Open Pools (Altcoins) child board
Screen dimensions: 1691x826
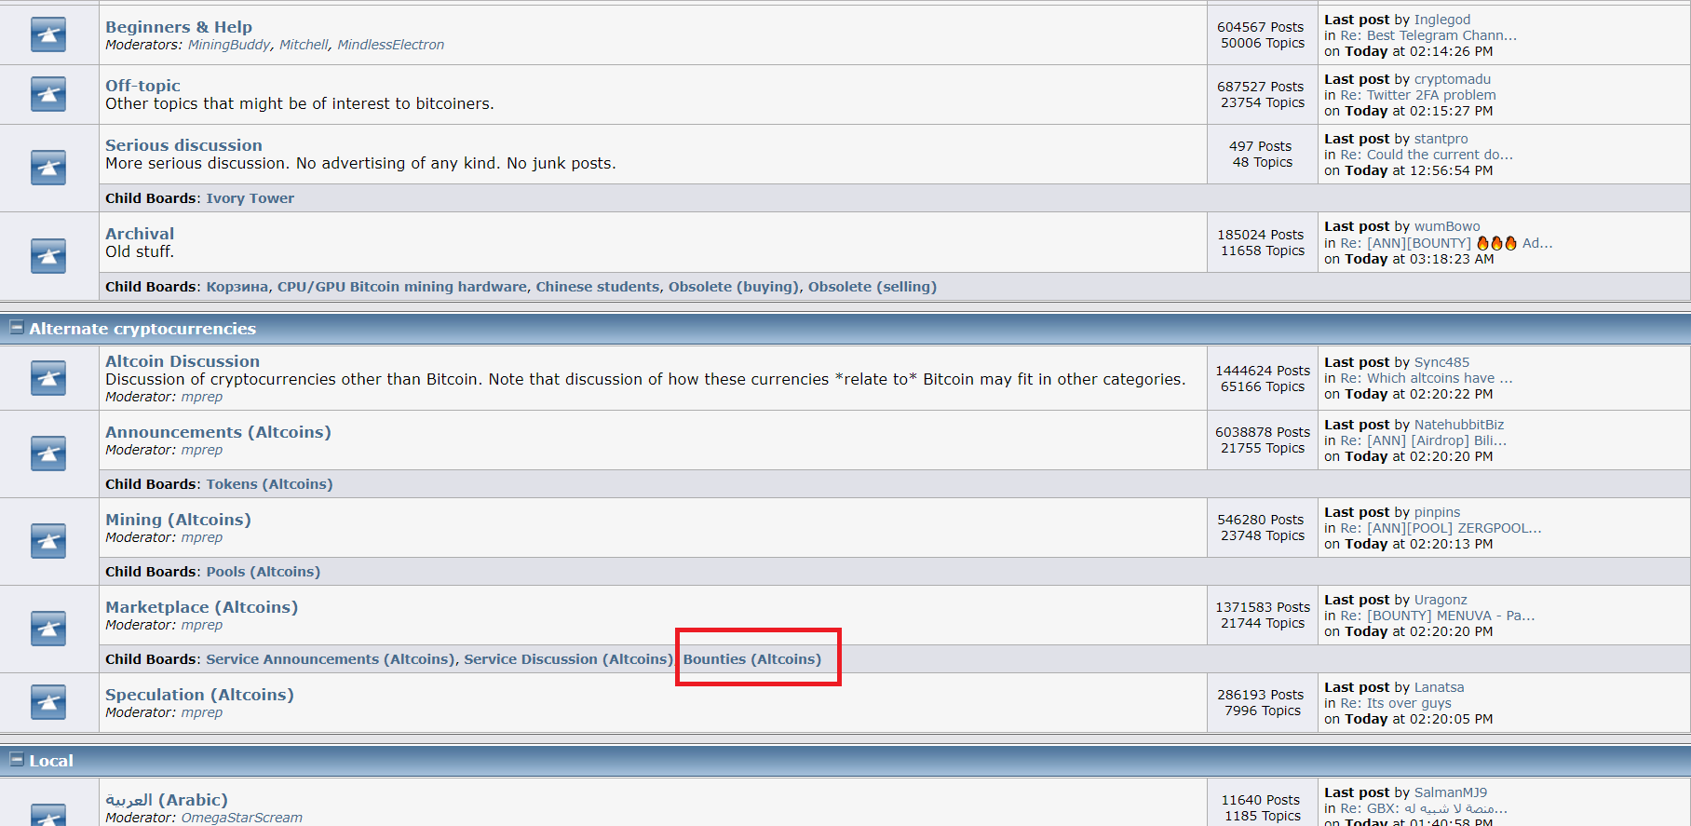(263, 572)
